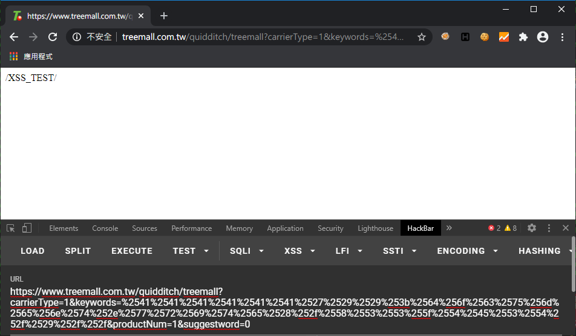Close the DevTools panel
576x336 pixels.
tap(566, 228)
